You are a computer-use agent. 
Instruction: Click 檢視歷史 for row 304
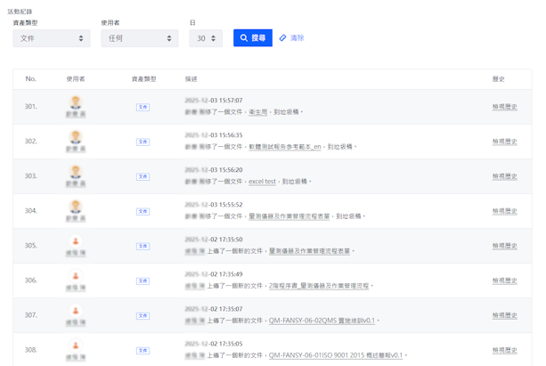click(x=504, y=211)
